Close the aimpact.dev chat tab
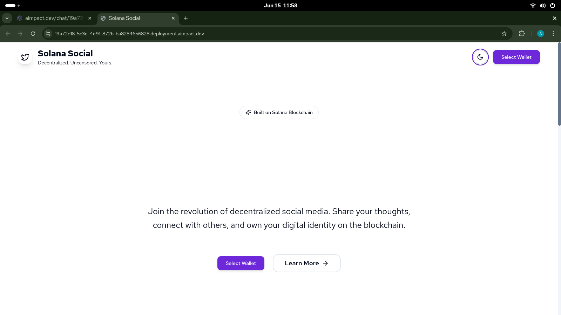Screen dimensions: 561x315 [x=90, y=18]
